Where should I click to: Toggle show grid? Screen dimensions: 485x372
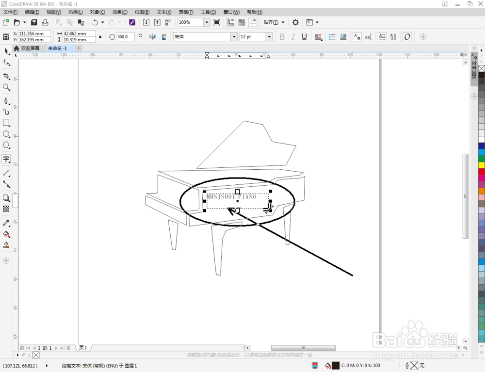(x=242, y=22)
